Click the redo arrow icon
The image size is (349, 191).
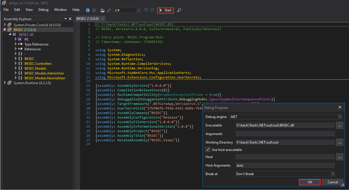[152, 10]
